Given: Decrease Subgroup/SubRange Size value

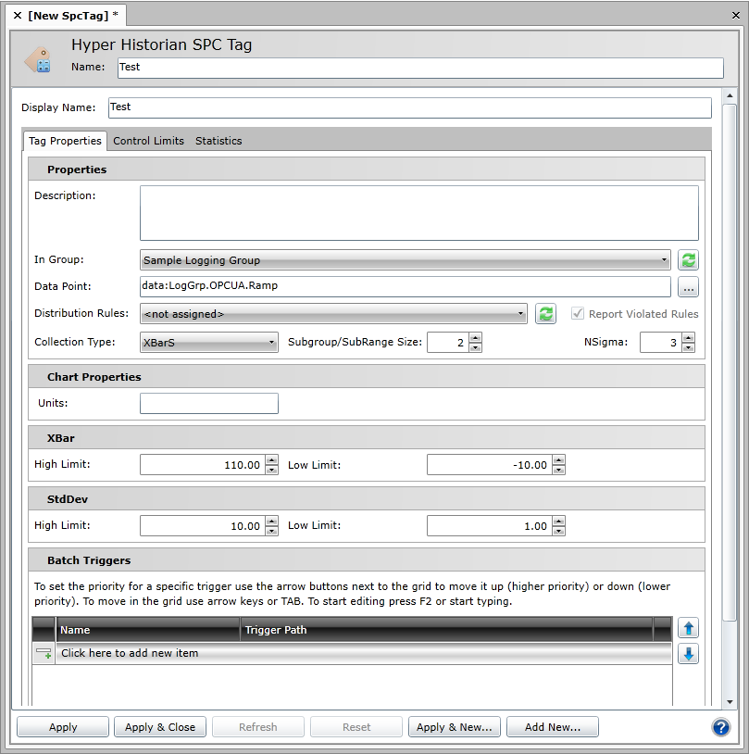Looking at the screenshot, I should pyautogui.click(x=475, y=347).
